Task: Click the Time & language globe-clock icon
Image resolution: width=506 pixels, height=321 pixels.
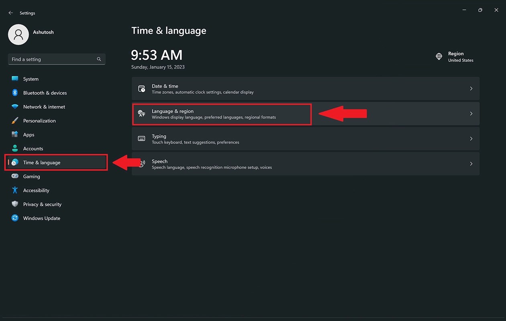Action: pyautogui.click(x=15, y=162)
